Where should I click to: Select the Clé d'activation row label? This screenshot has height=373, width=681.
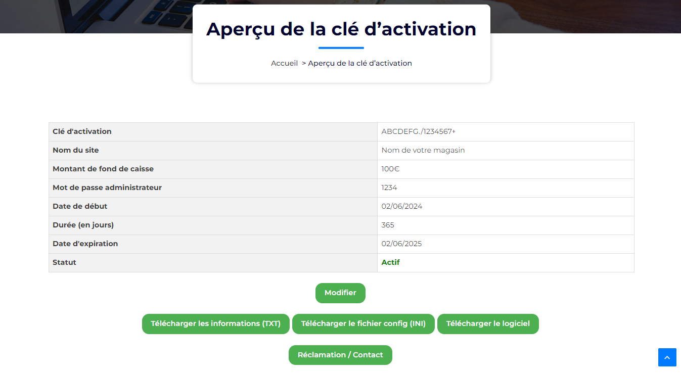pos(82,131)
